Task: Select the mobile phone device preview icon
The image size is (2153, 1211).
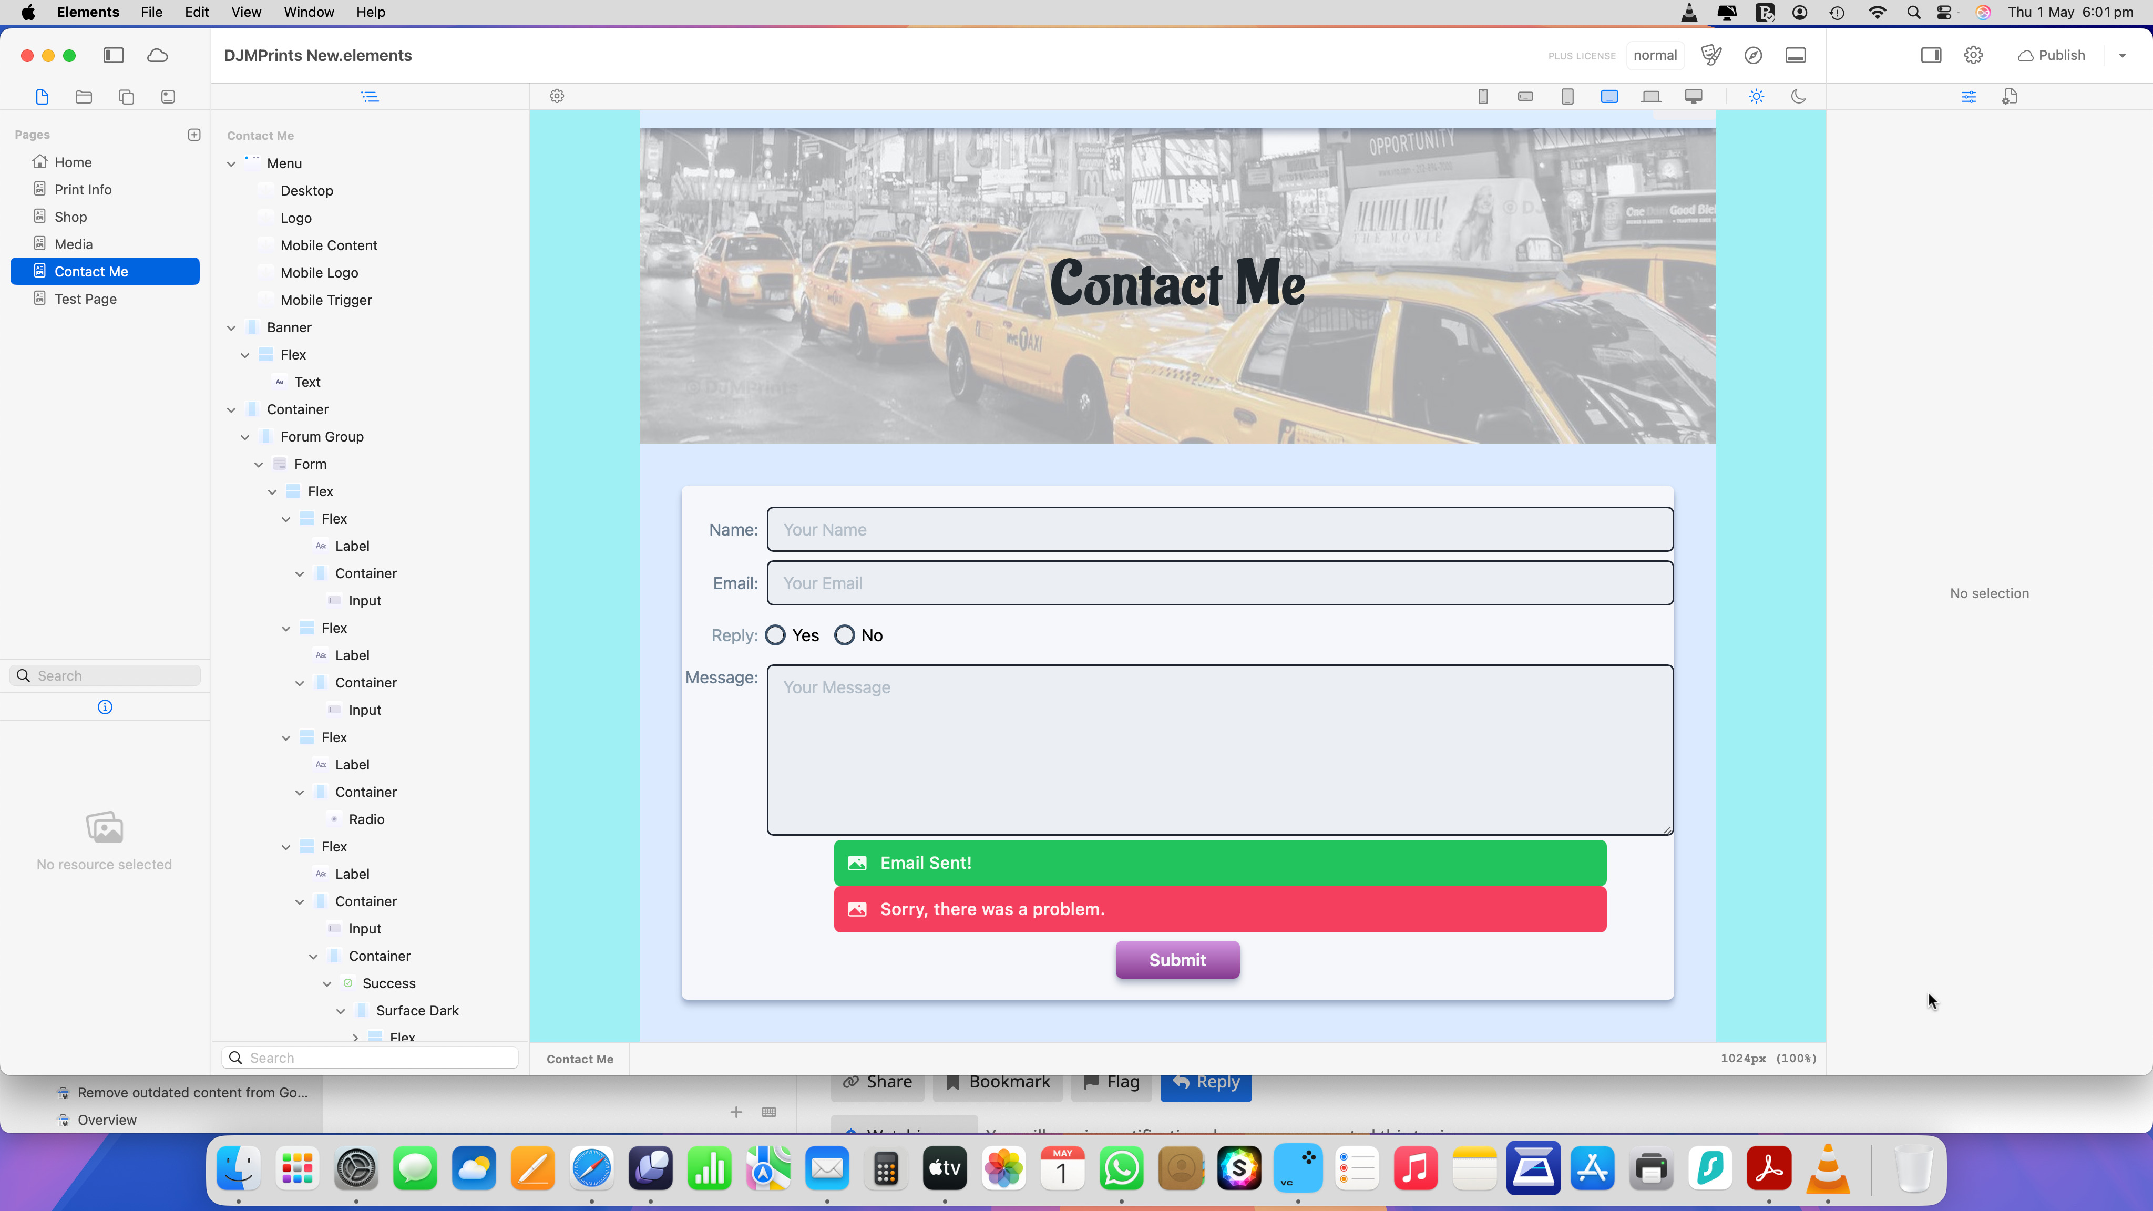Action: pyautogui.click(x=1483, y=96)
